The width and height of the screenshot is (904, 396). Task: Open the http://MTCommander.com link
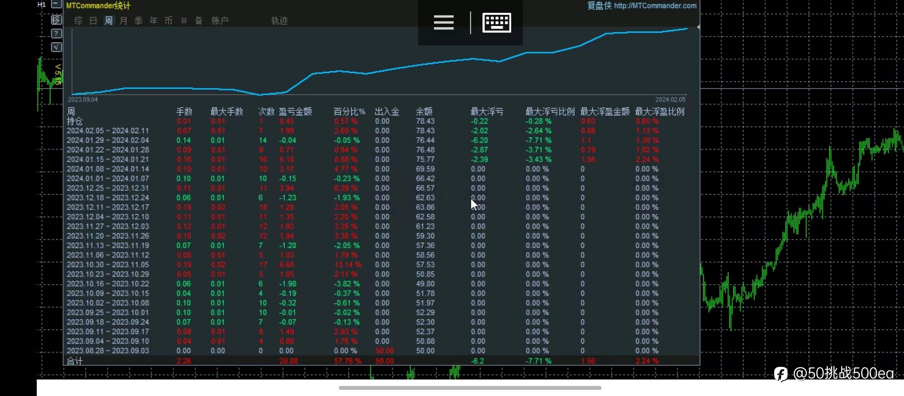(x=655, y=5)
